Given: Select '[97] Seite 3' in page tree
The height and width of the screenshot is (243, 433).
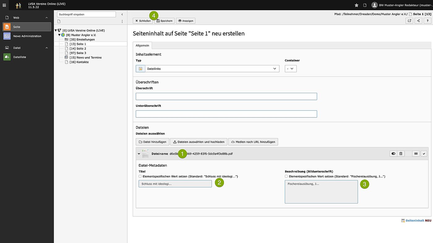Looking at the screenshot, I should tap(78, 53).
